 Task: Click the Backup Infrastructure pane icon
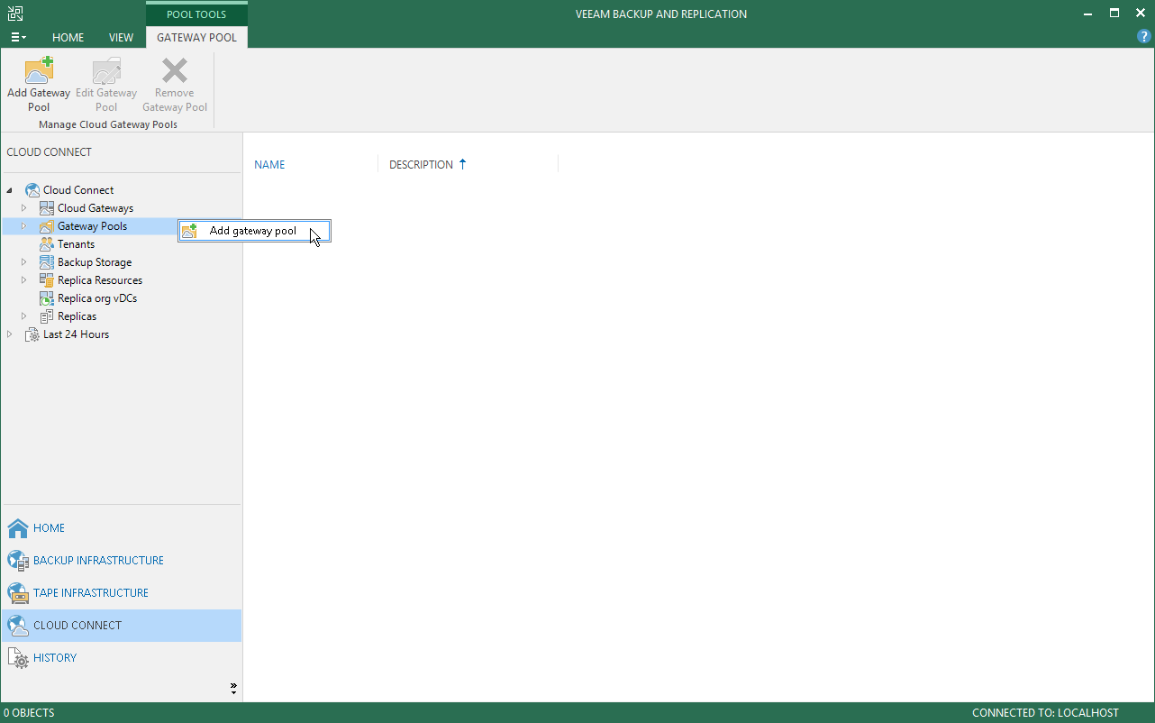tap(18, 561)
